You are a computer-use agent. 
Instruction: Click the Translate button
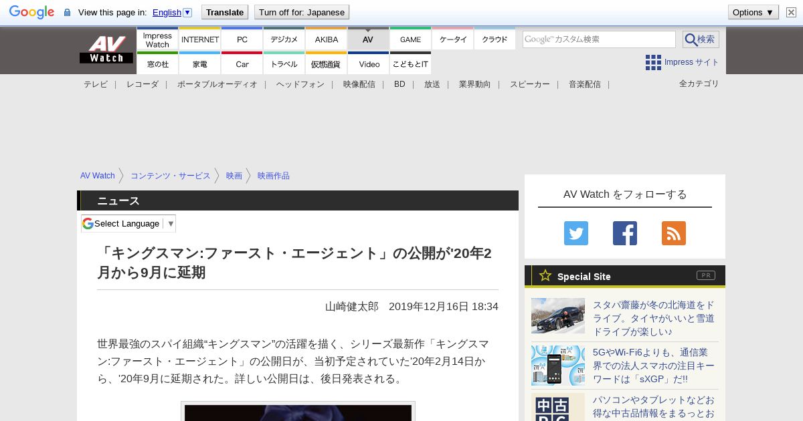225,12
